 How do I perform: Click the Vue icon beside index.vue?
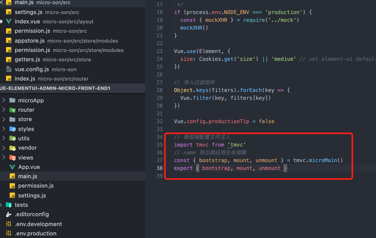coord(9,22)
